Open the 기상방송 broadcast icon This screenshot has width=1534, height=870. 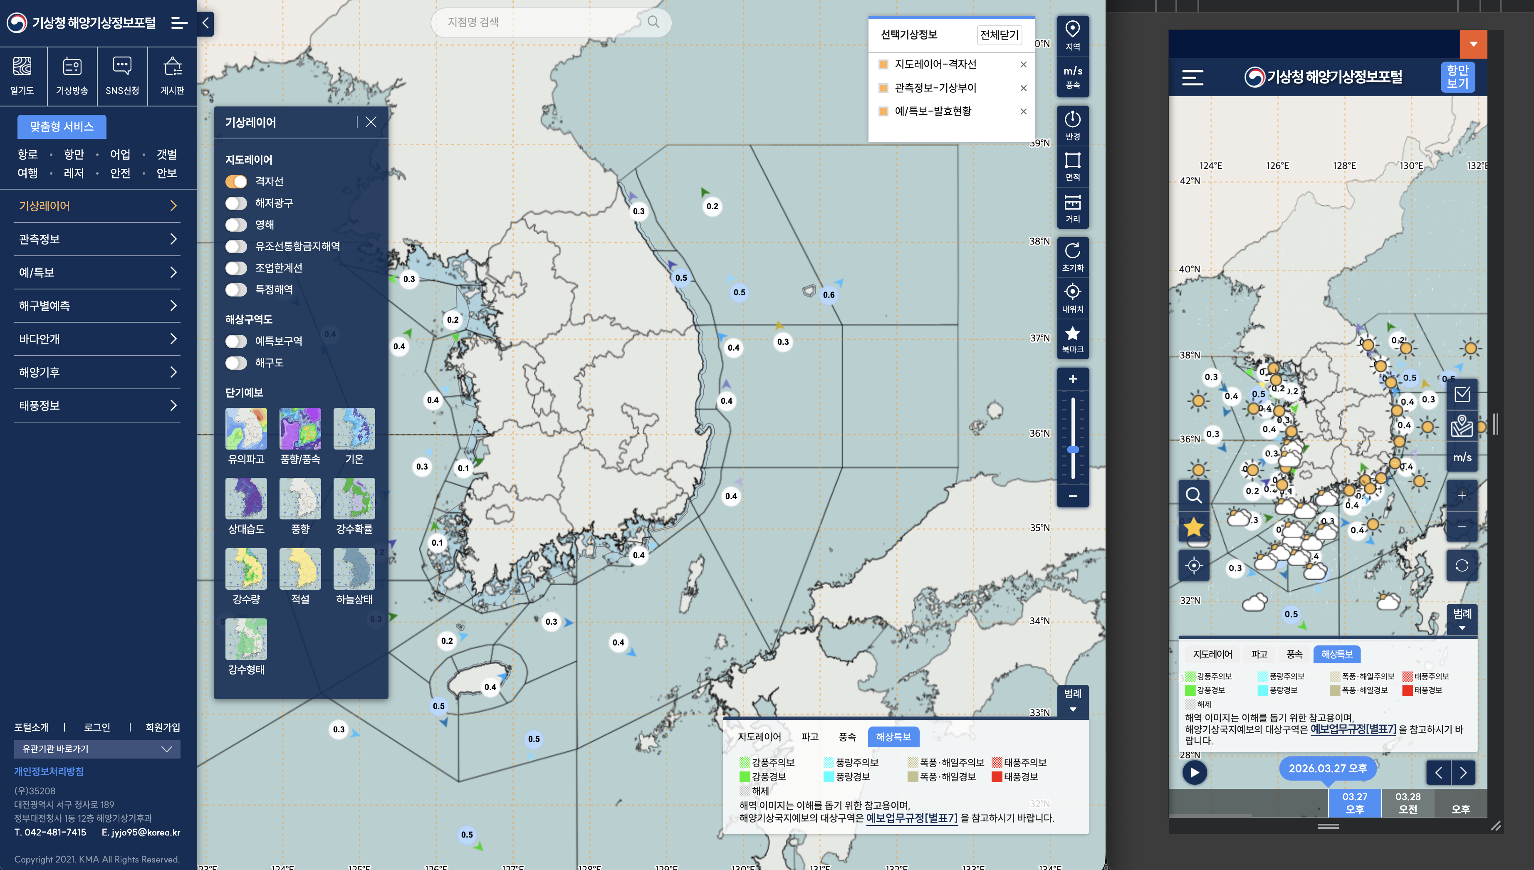coord(72,67)
